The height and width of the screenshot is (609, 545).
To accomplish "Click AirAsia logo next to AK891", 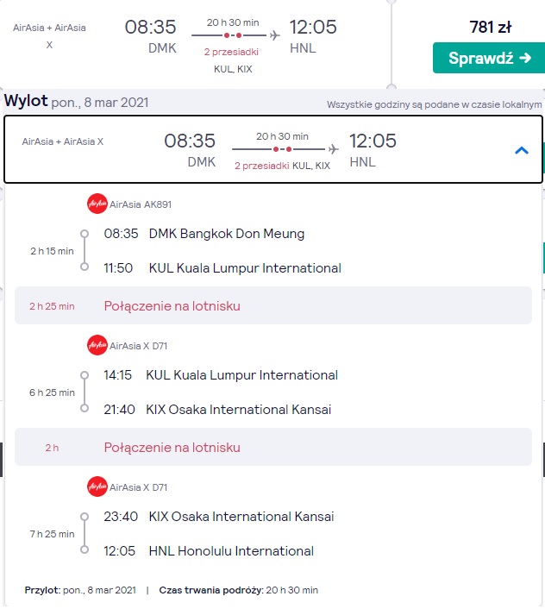I will click(x=97, y=204).
